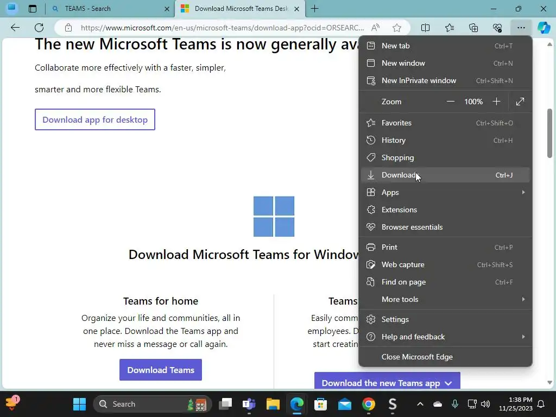Click the microphone tray icon

point(455,404)
